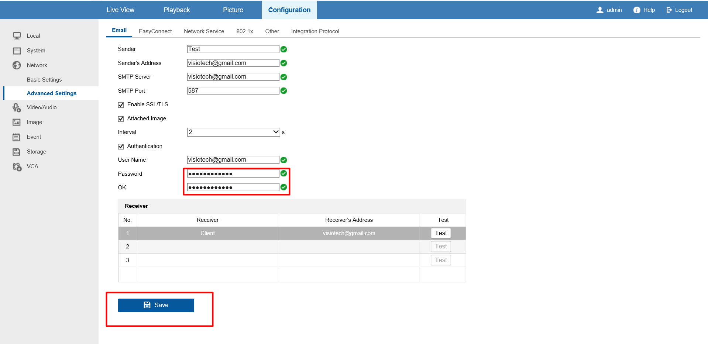Screen dimensions: 708x344
Task: Select the VCA sidebar icon
Action: coord(17,167)
